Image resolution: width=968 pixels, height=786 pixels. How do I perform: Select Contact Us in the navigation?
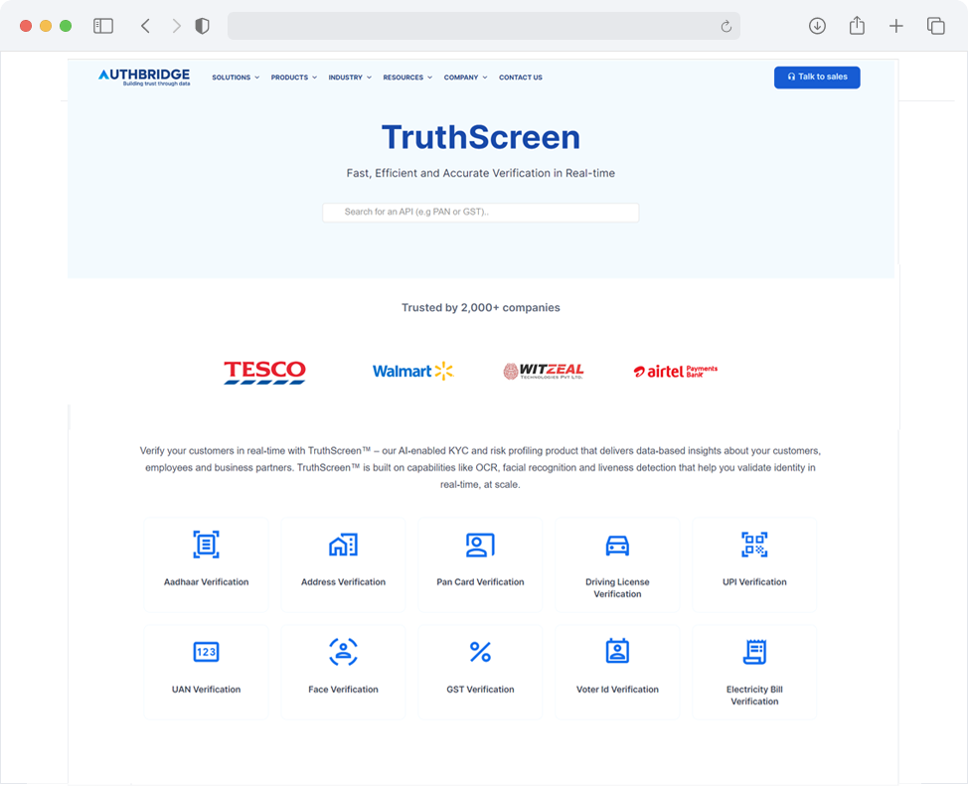point(520,77)
